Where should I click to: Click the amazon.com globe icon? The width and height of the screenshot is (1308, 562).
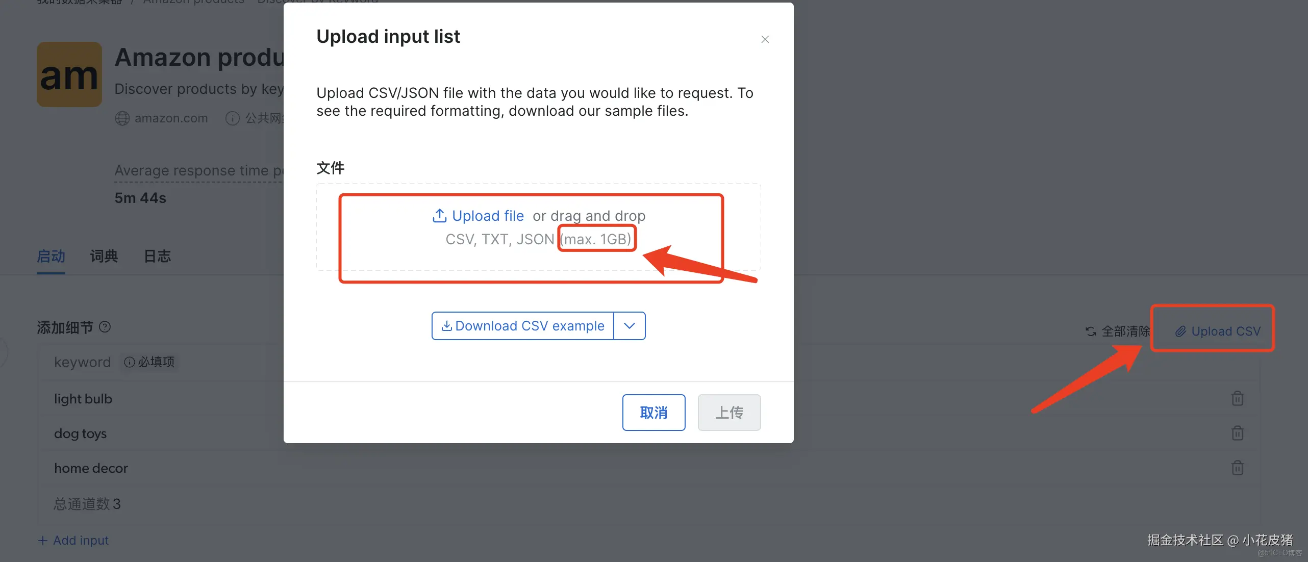122,118
